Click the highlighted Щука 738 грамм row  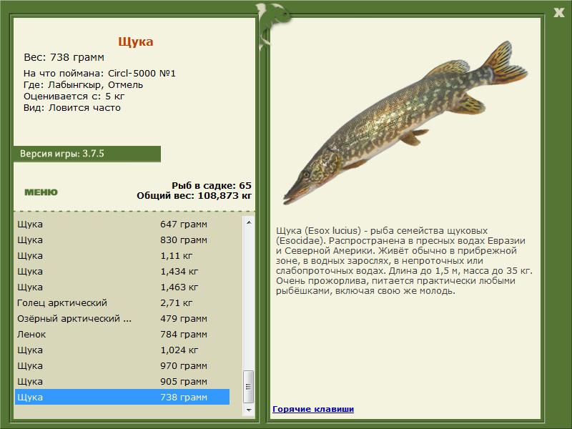click(122, 397)
